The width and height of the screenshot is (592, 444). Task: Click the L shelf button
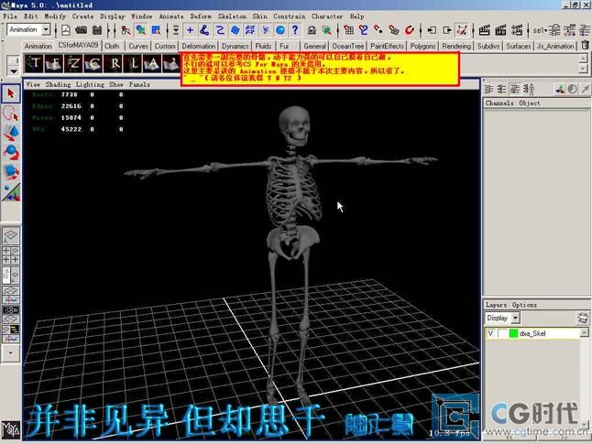[x=133, y=64]
